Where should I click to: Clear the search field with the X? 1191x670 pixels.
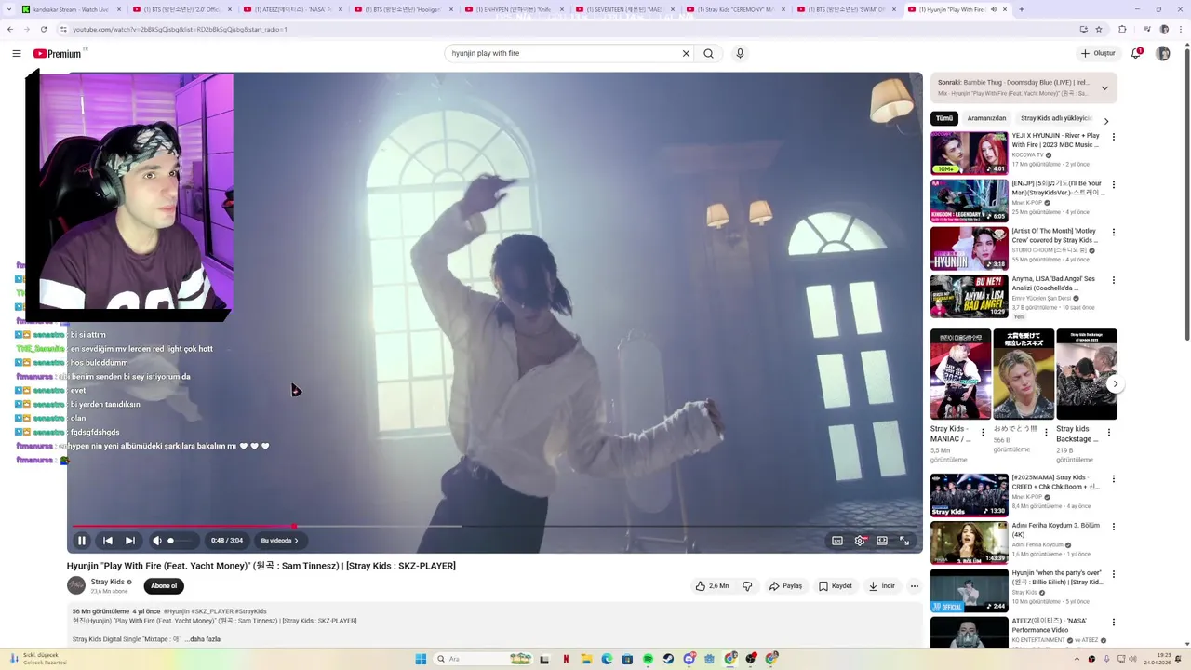pyautogui.click(x=686, y=53)
